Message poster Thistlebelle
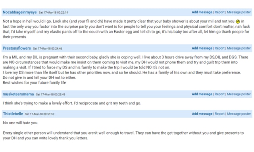The width and height of the screenshot is (254, 152). (x=239, y=114)
